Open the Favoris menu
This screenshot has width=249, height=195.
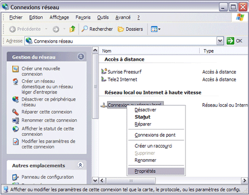(x=83, y=17)
